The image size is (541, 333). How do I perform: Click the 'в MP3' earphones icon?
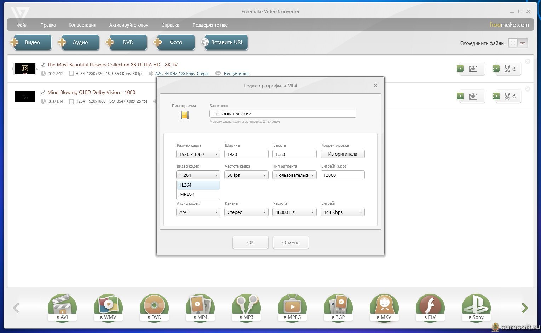(x=246, y=307)
